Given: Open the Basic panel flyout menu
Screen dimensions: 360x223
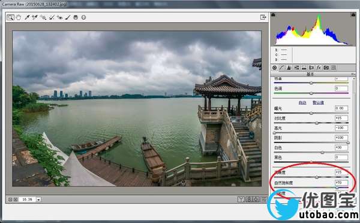Looking at the screenshot, I should [352, 74].
